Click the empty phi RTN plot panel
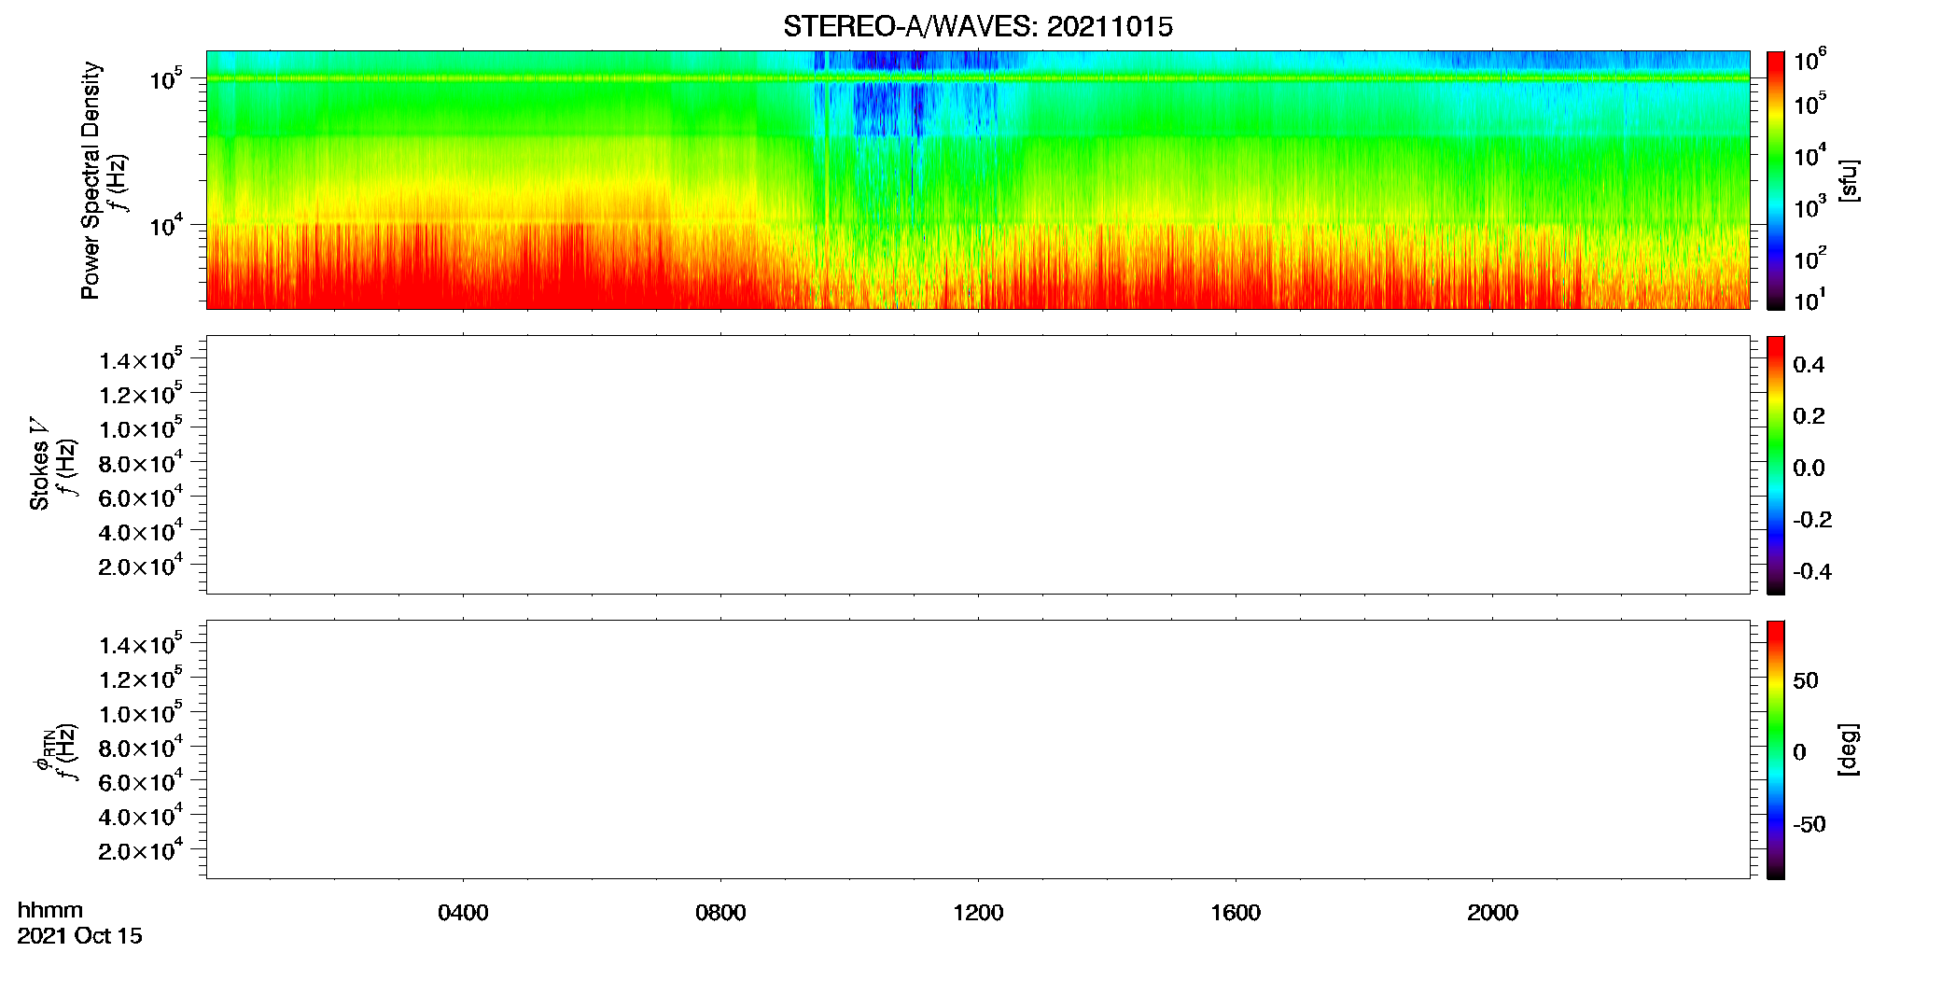Screen dimensions: 1956x1008 pos(978,749)
